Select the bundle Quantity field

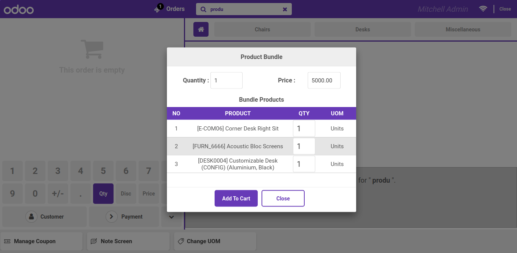tap(226, 81)
